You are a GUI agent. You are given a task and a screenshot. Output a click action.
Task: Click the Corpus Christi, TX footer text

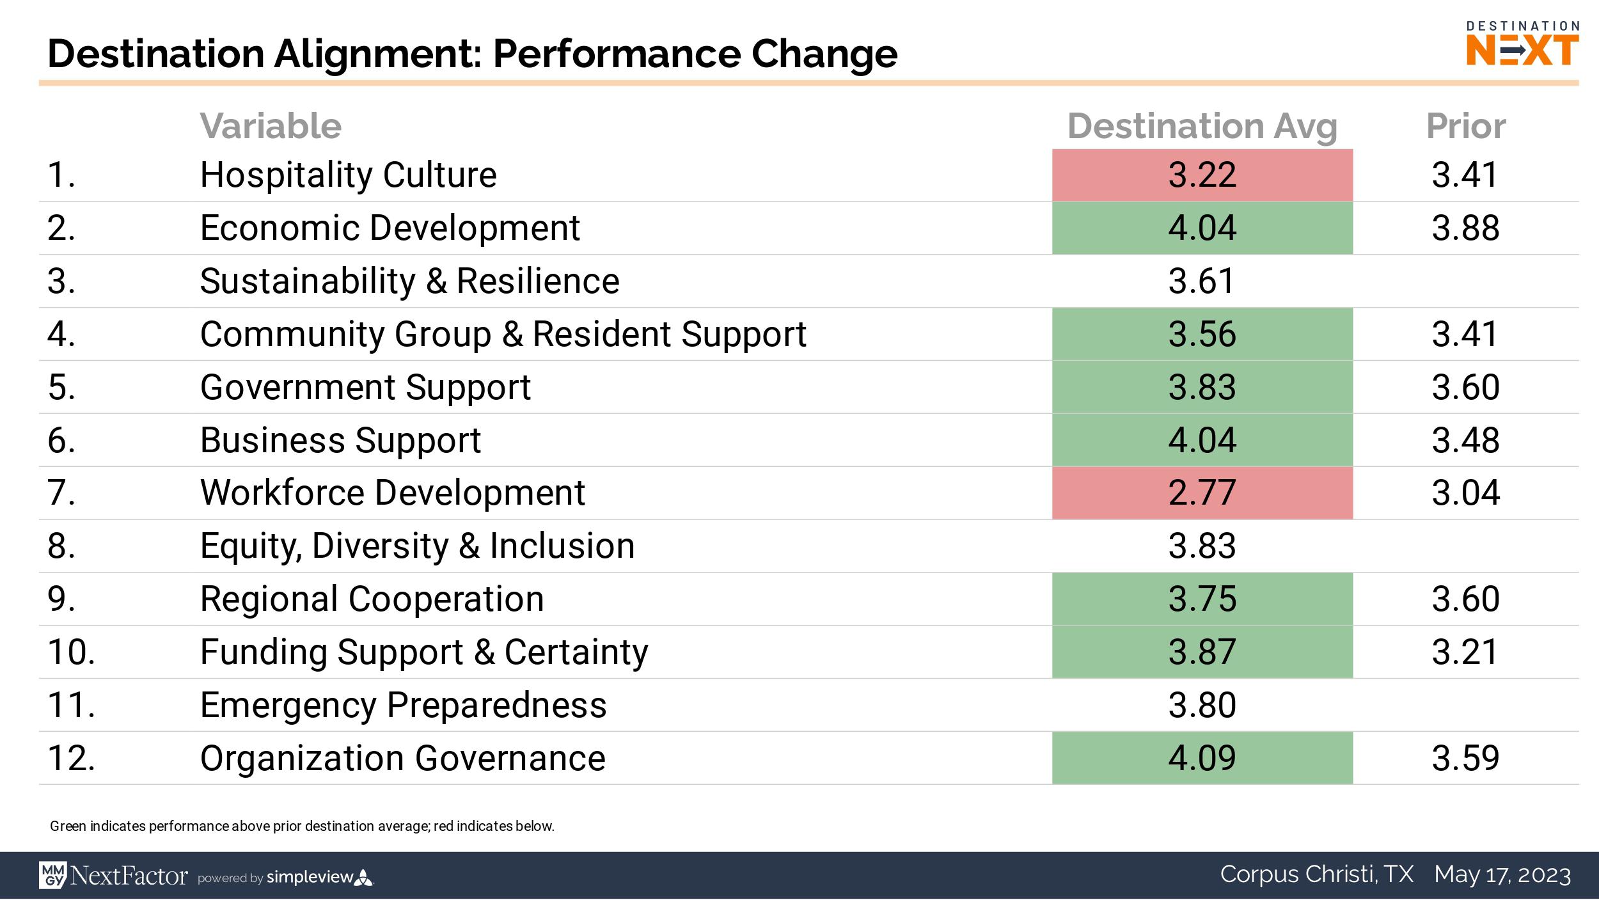[x=1317, y=874]
